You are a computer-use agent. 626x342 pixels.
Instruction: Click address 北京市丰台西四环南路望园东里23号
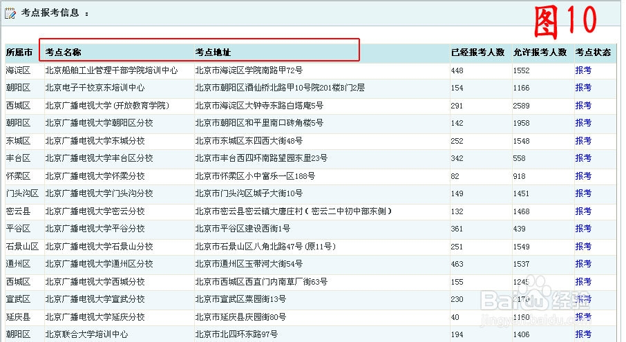pyautogui.click(x=261, y=158)
